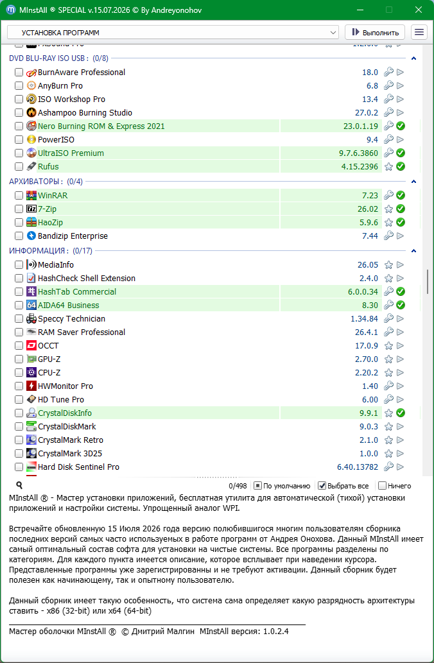Image resolution: width=434 pixels, height=663 pixels.
Task: Click the green checkmark beside CrystalDiskInfo
Action: point(401,413)
